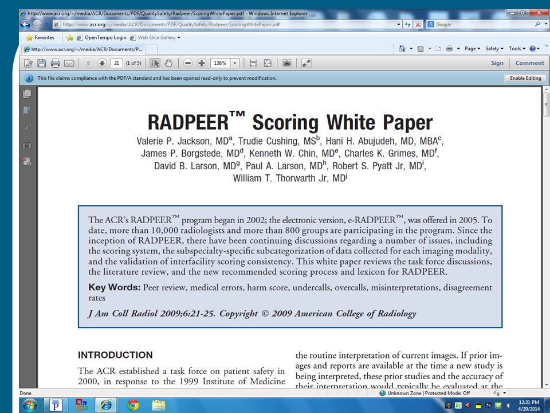Viewport: 550px width, 413px height.
Task: Click the address bar URL field
Action: click(x=225, y=25)
